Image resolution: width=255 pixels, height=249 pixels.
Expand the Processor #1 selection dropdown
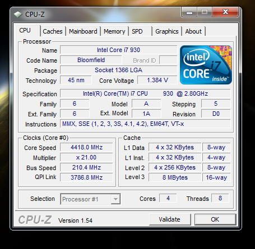(x=90, y=199)
